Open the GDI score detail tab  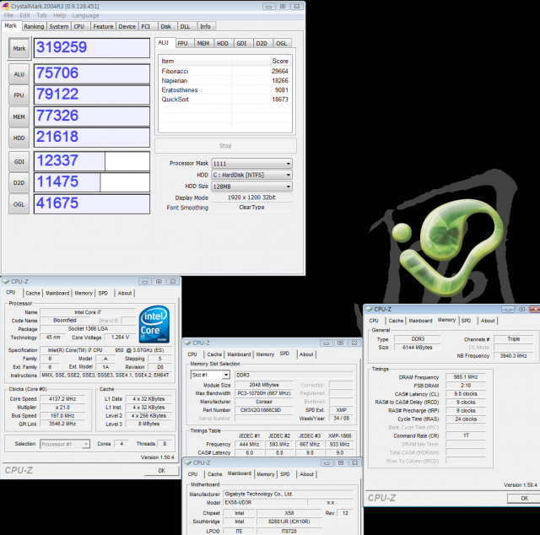point(242,43)
